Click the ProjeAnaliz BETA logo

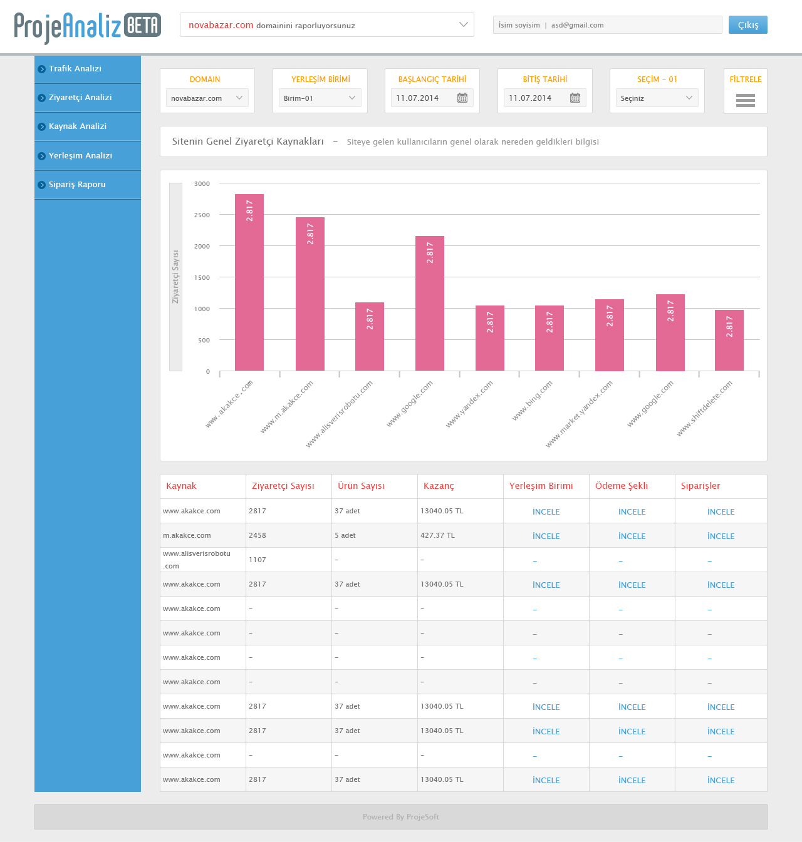pyautogui.click(x=88, y=26)
